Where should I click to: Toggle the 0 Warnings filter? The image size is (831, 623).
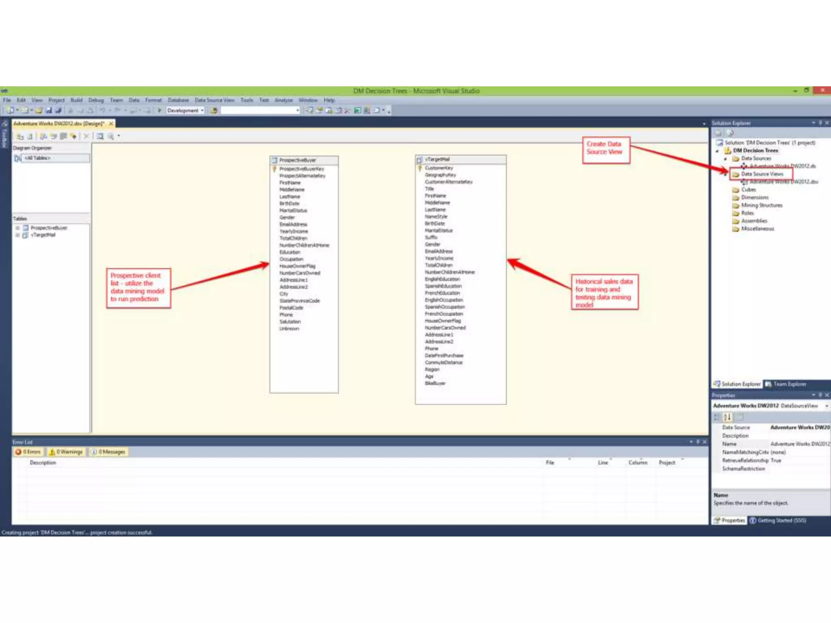tap(66, 452)
